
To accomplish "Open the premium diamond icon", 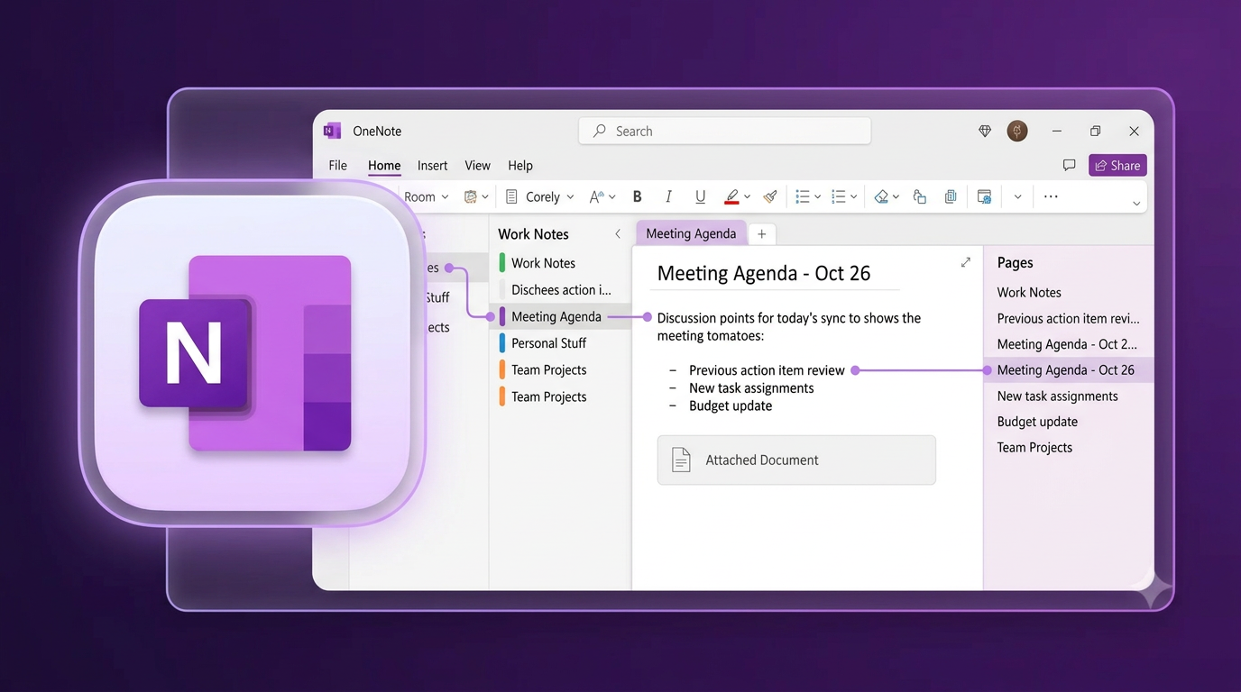I will tap(985, 131).
